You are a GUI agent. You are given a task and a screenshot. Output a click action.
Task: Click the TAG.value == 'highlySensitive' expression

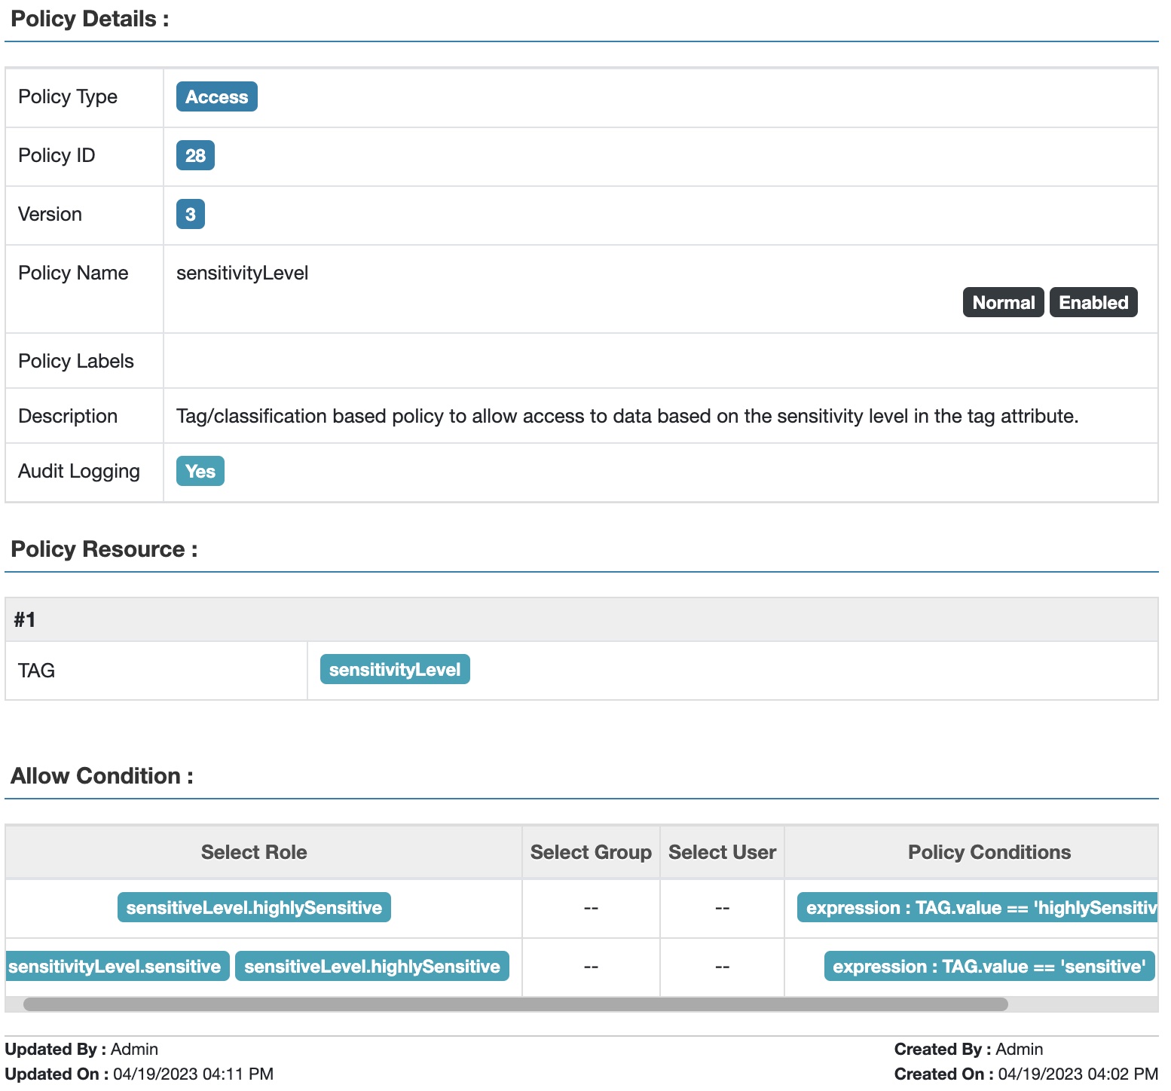coord(978,908)
